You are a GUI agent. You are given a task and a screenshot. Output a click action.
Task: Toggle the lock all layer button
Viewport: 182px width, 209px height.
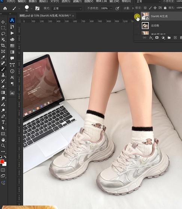click(x=165, y=8)
